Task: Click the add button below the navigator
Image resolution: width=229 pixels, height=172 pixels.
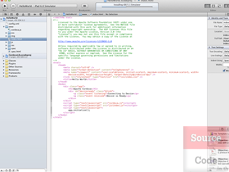Action: 1,170
